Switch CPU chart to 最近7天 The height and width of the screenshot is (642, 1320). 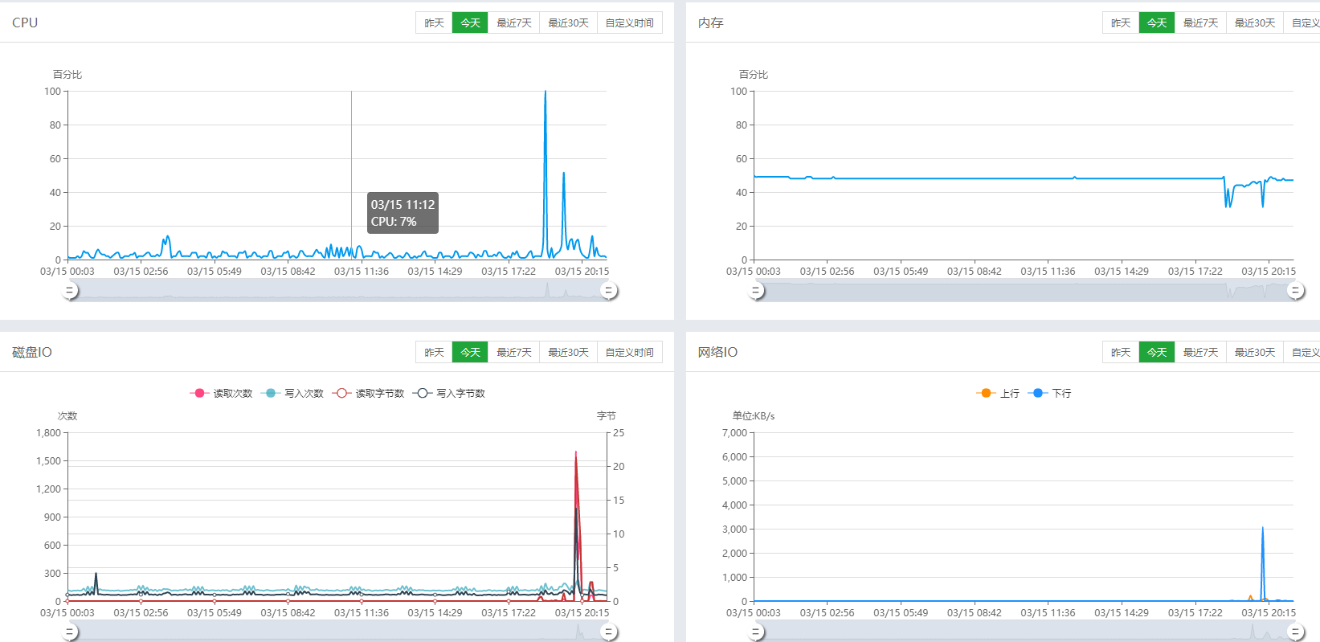(x=513, y=23)
